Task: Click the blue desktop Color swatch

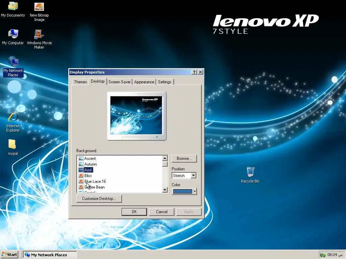Action: (182, 192)
